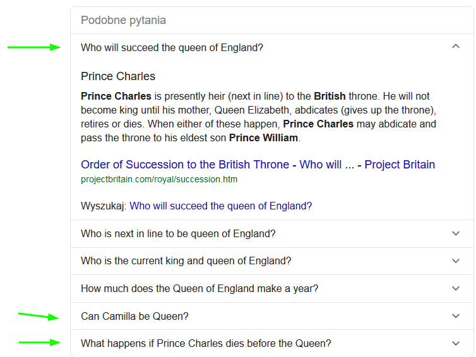The image size is (476, 357).
Task: Click the 'Podobne pytania' section header
Action: pyautogui.click(x=123, y=20)
